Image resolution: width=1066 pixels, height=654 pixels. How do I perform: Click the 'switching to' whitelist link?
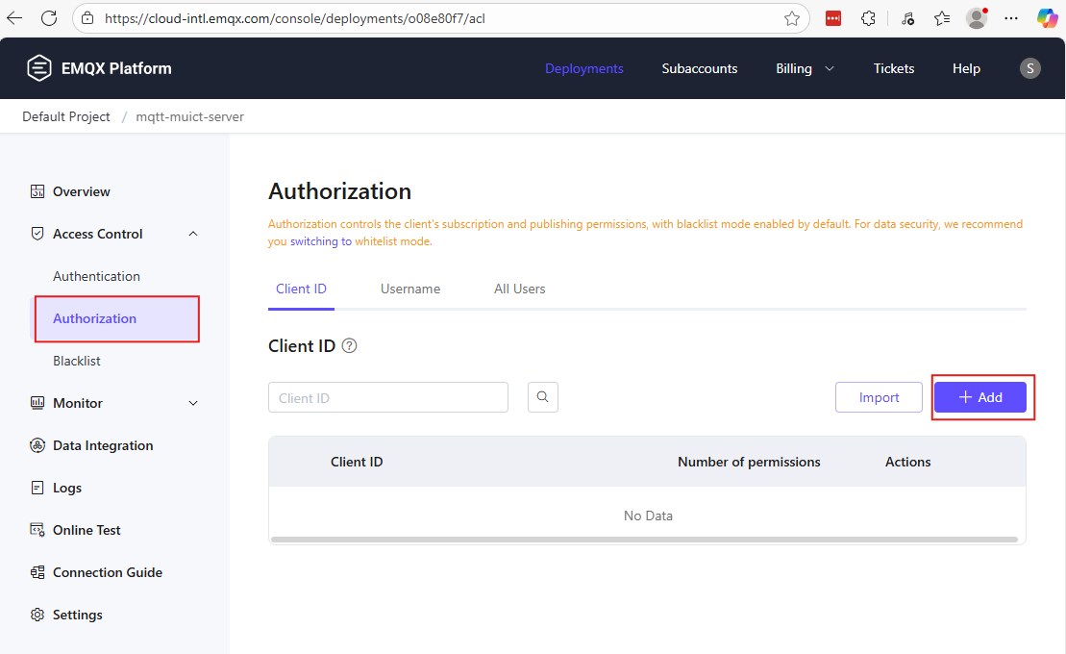tap(321, 241)
